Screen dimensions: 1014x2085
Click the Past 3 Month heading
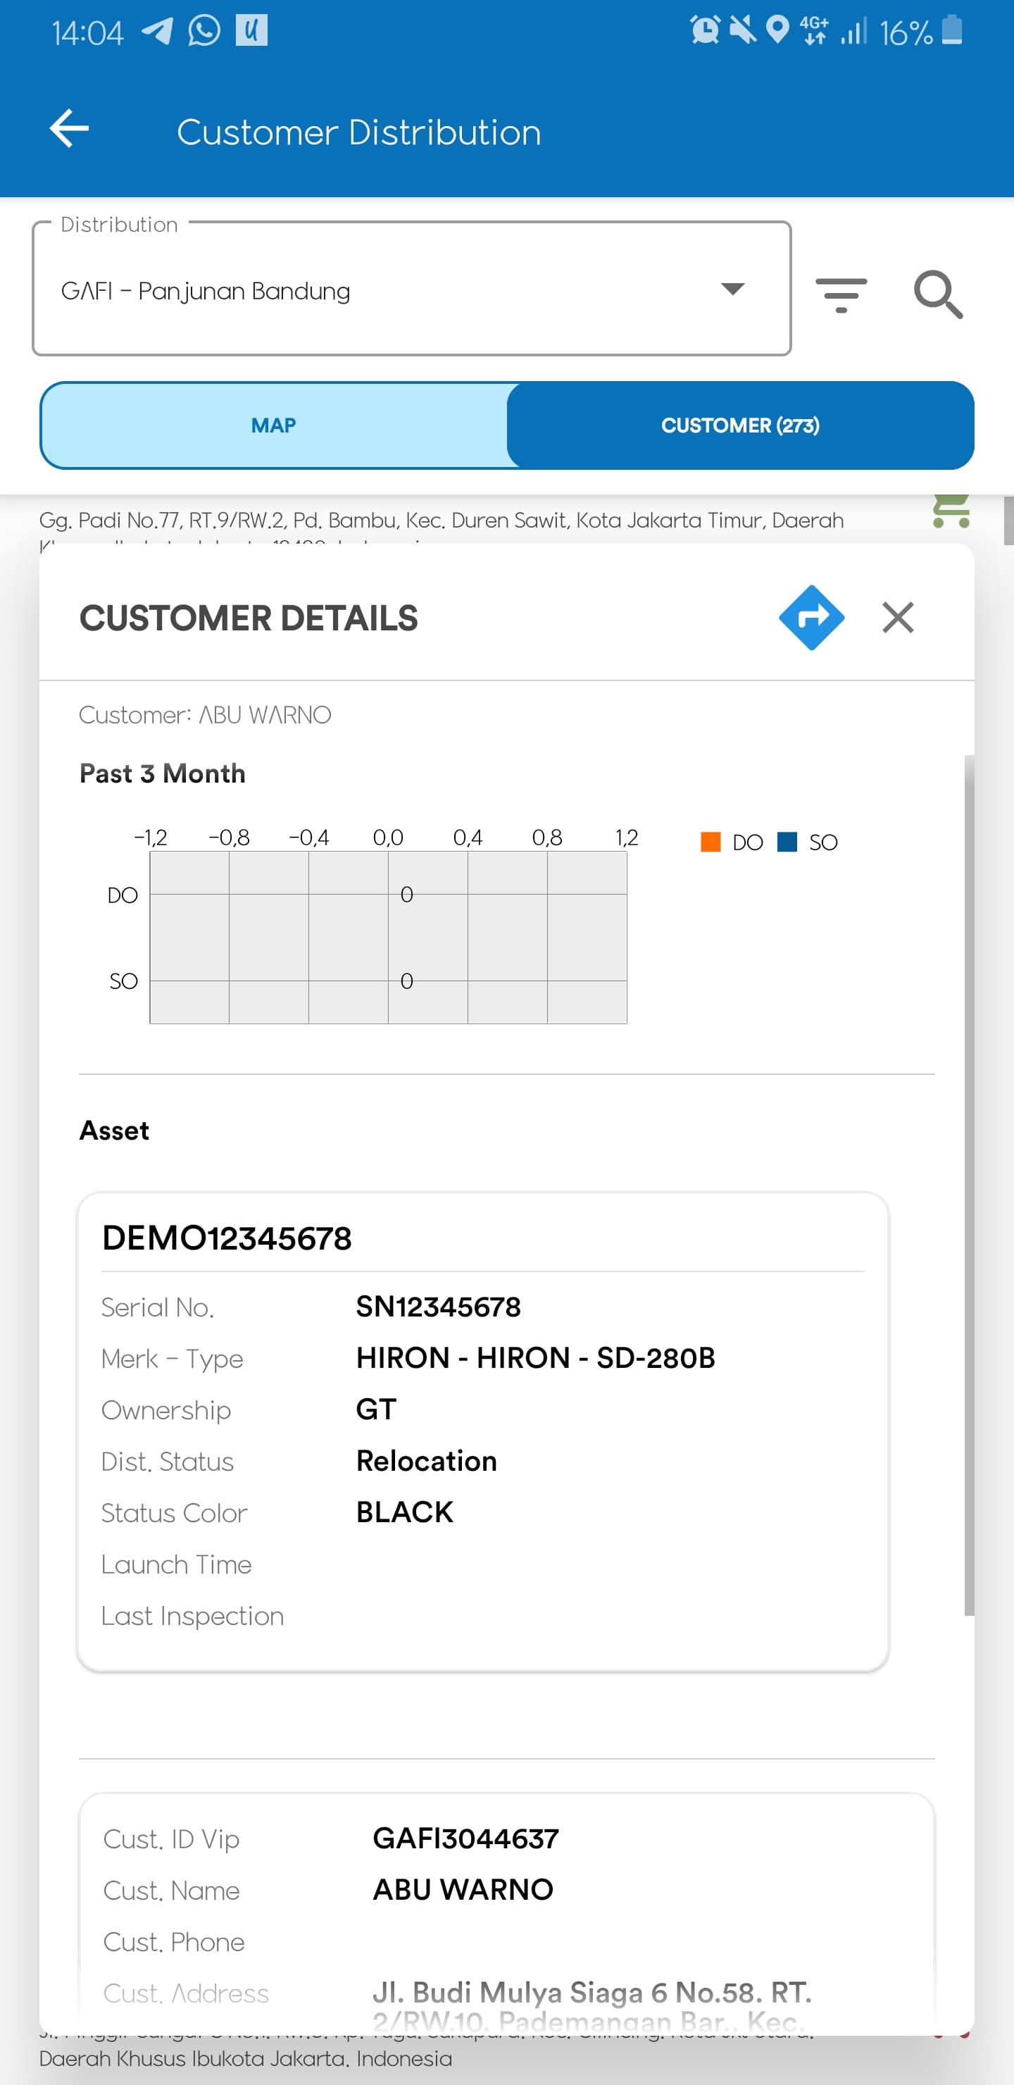tap(163, 774)
